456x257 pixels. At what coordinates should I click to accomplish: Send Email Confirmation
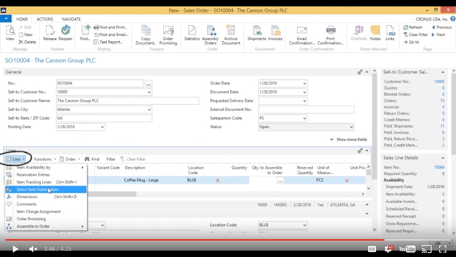[302, 35]
